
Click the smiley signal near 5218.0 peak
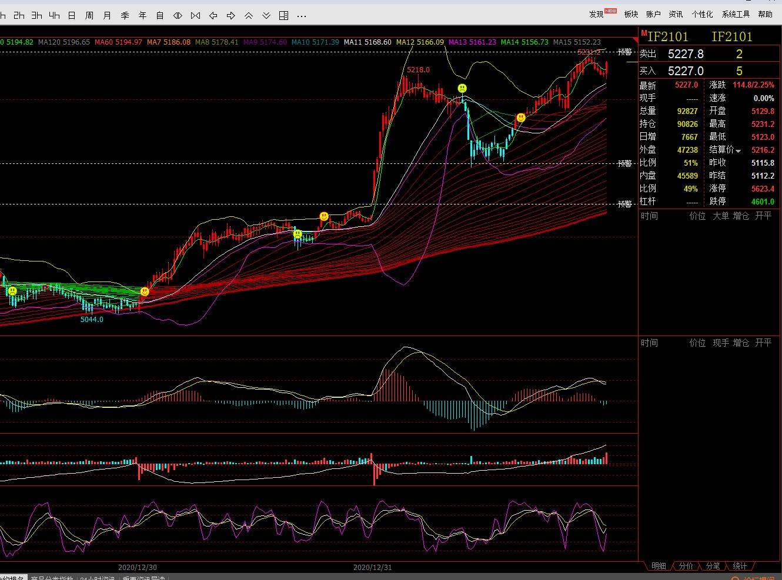tap(463, 89)
